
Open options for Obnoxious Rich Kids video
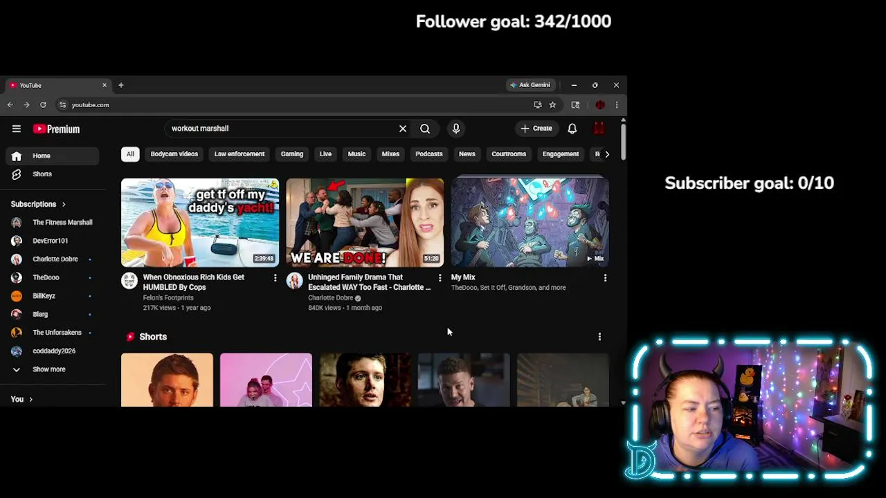point(275,278)
